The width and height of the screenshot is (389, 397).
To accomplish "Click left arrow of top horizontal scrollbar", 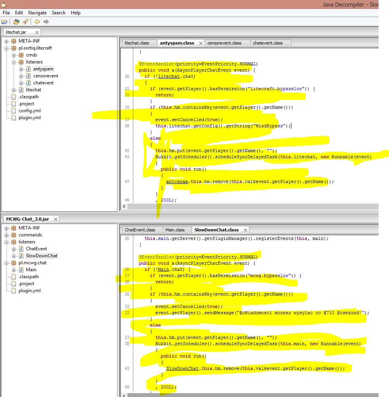I will 124,206.
